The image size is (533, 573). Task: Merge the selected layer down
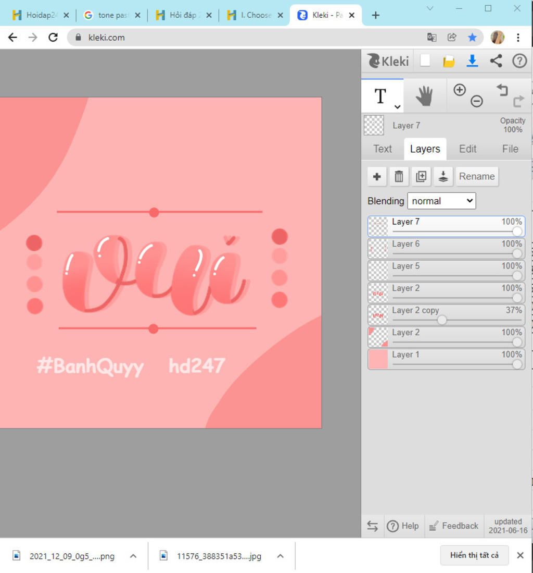443,177
